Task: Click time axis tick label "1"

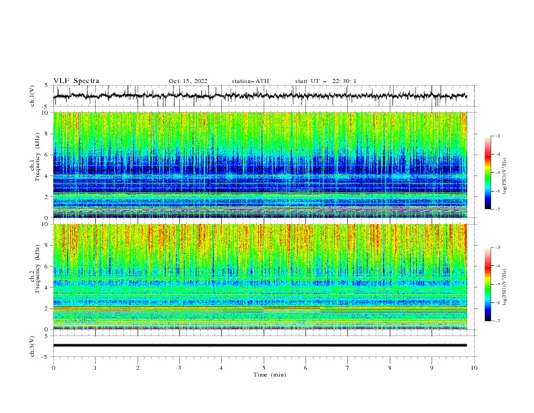Action: (x=95, y=368)
